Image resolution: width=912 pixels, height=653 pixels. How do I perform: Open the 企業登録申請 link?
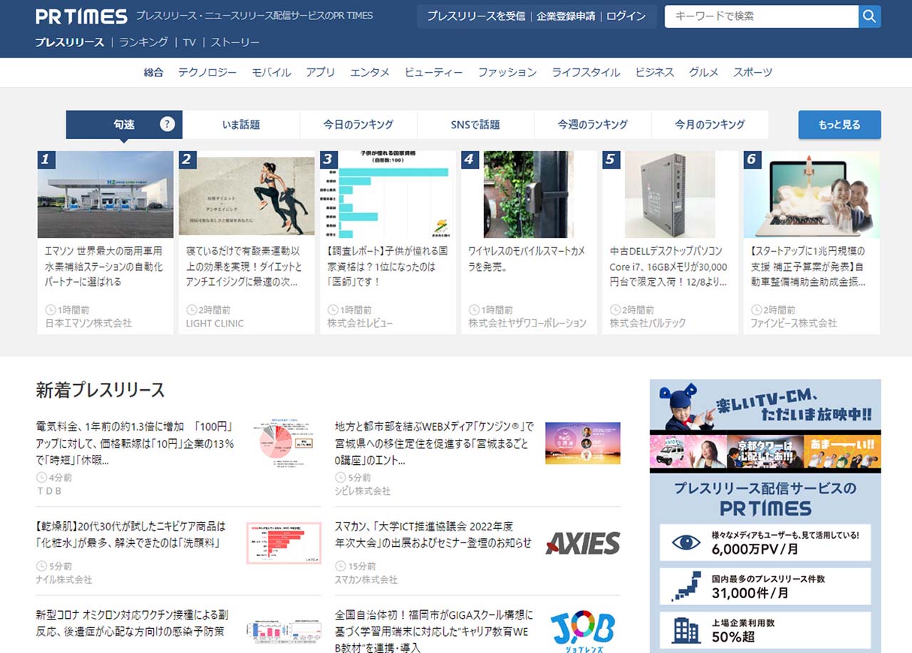click(x=566, y=16)
